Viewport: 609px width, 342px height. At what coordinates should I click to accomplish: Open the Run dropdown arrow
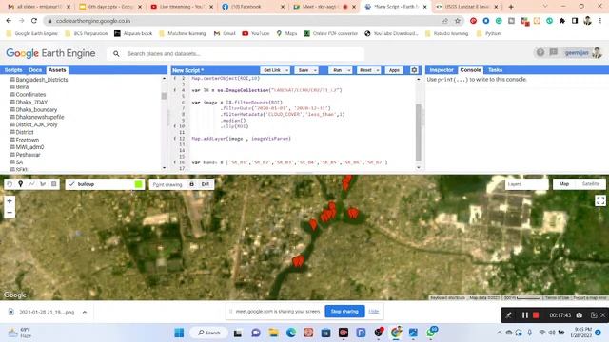pyautogui.click(x=348, y=70)
